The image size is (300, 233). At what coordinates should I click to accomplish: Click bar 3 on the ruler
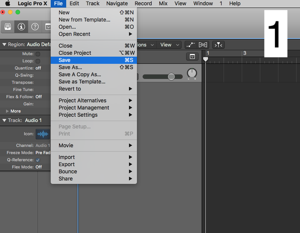[245, 53]
